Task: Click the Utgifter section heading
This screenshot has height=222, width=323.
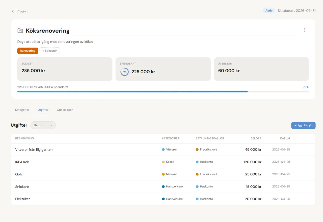Action: 19,125
